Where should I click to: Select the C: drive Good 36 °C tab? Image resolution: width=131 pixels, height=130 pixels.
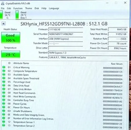(x=6, y=15)
